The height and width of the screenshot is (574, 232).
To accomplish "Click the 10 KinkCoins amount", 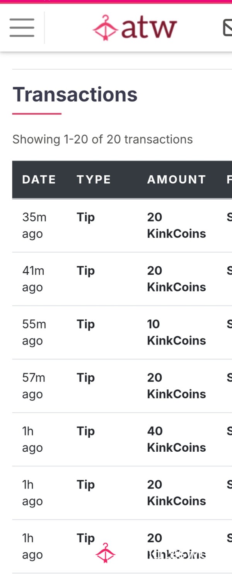I will tap(176, 332).
